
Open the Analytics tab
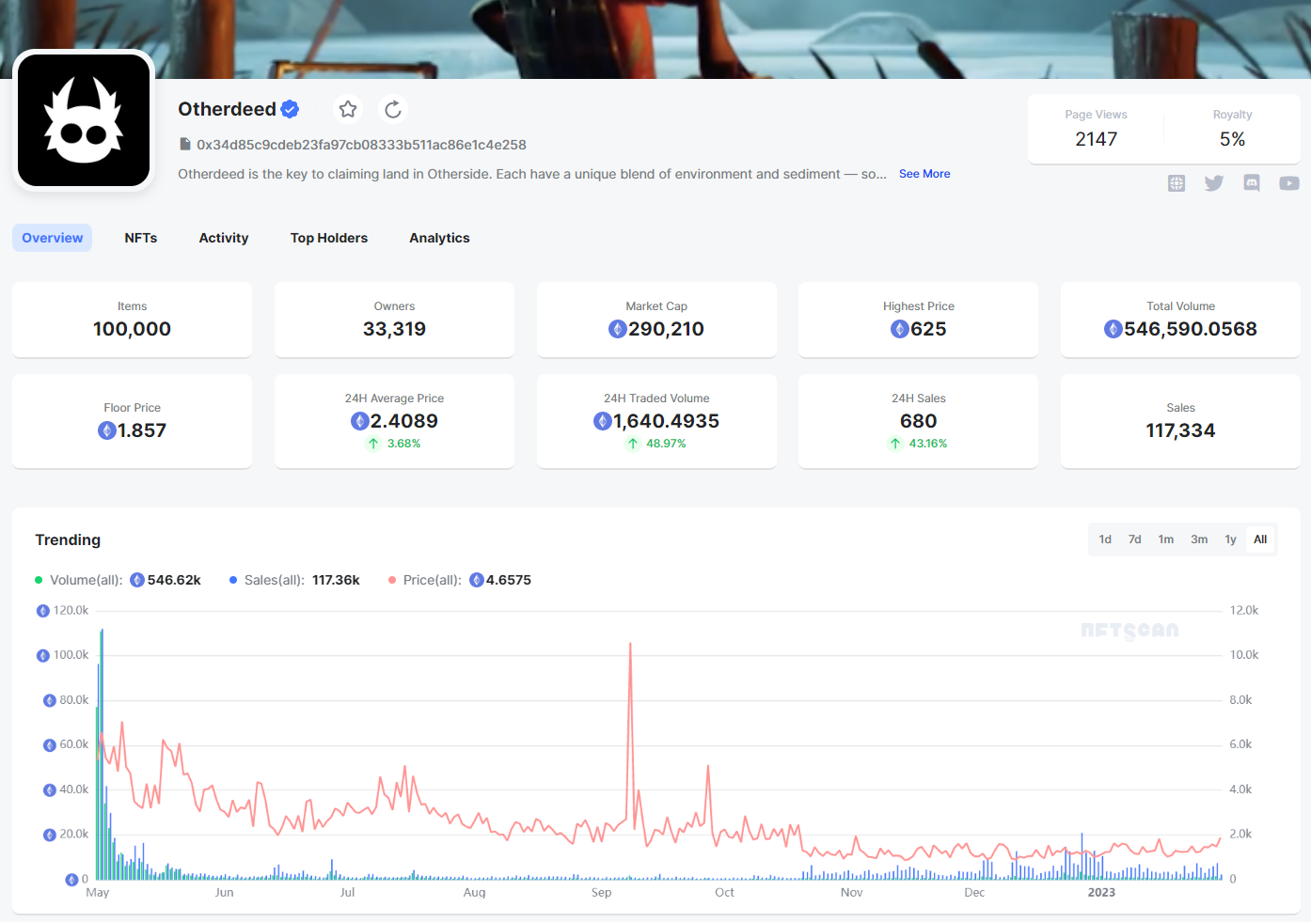pos(439,238)
